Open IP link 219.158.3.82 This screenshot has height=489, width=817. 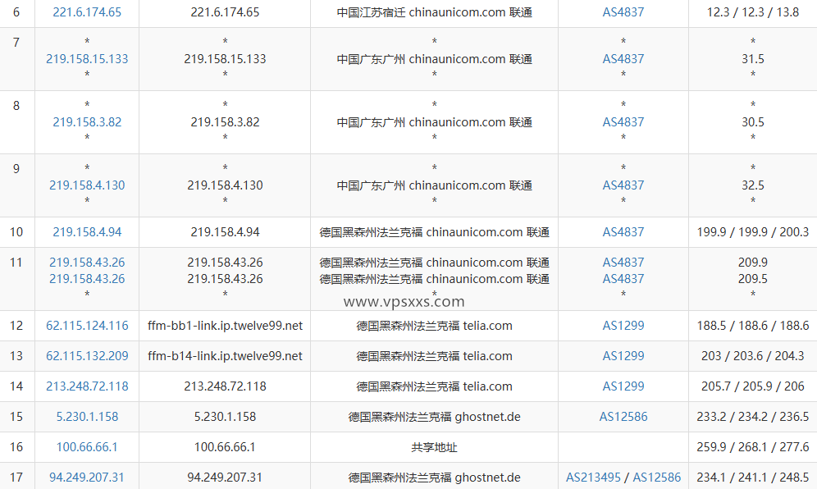tap(87, 122)
